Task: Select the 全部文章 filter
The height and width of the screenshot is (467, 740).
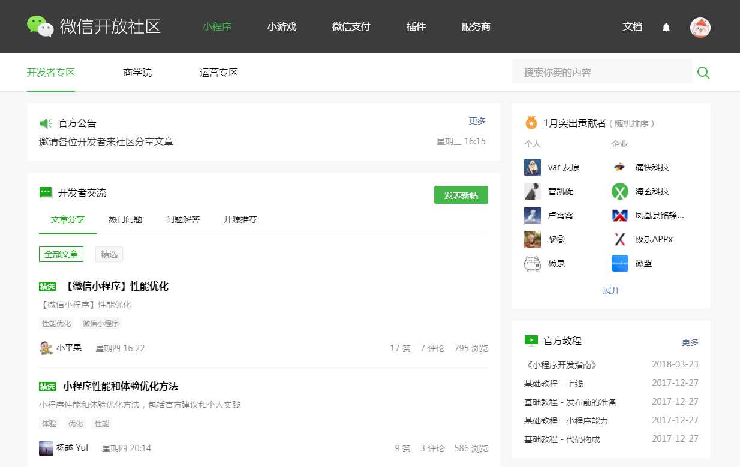Action: pyautogui.click(x=61, y=254)
